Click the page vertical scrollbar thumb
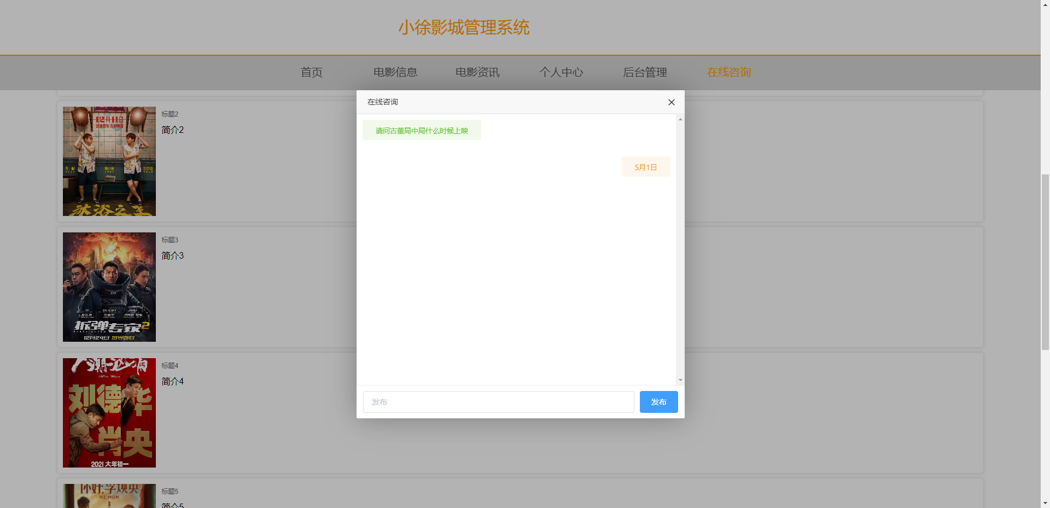Screen dimensions: 1050x508 tap(1045, 262)
